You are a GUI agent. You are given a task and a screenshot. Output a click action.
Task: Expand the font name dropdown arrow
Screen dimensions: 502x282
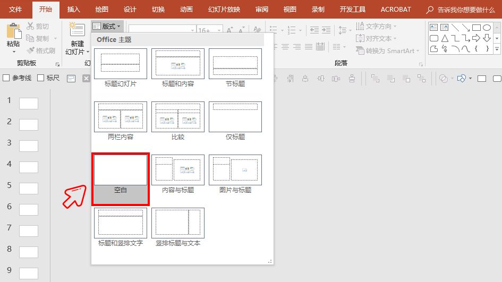(192, 30)
